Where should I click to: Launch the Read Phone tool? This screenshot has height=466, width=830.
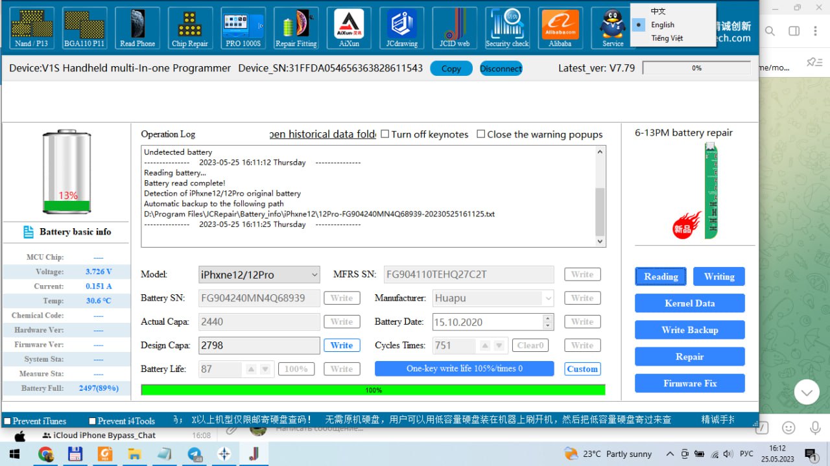[137, 28]
